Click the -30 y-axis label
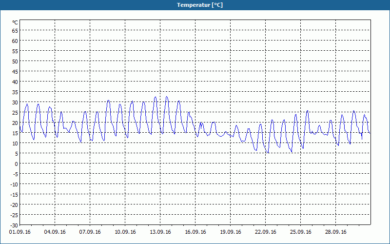Image resolution: width=390 pixels, height=244 pixels. pyautogui.click(x=14, y=225)
